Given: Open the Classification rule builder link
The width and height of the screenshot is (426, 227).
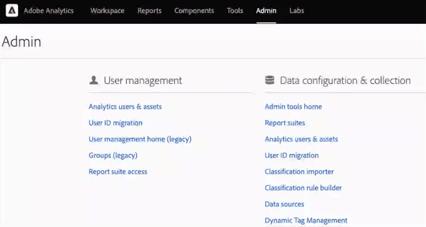Looking at the screenshot, I should [x=303, y=188].
